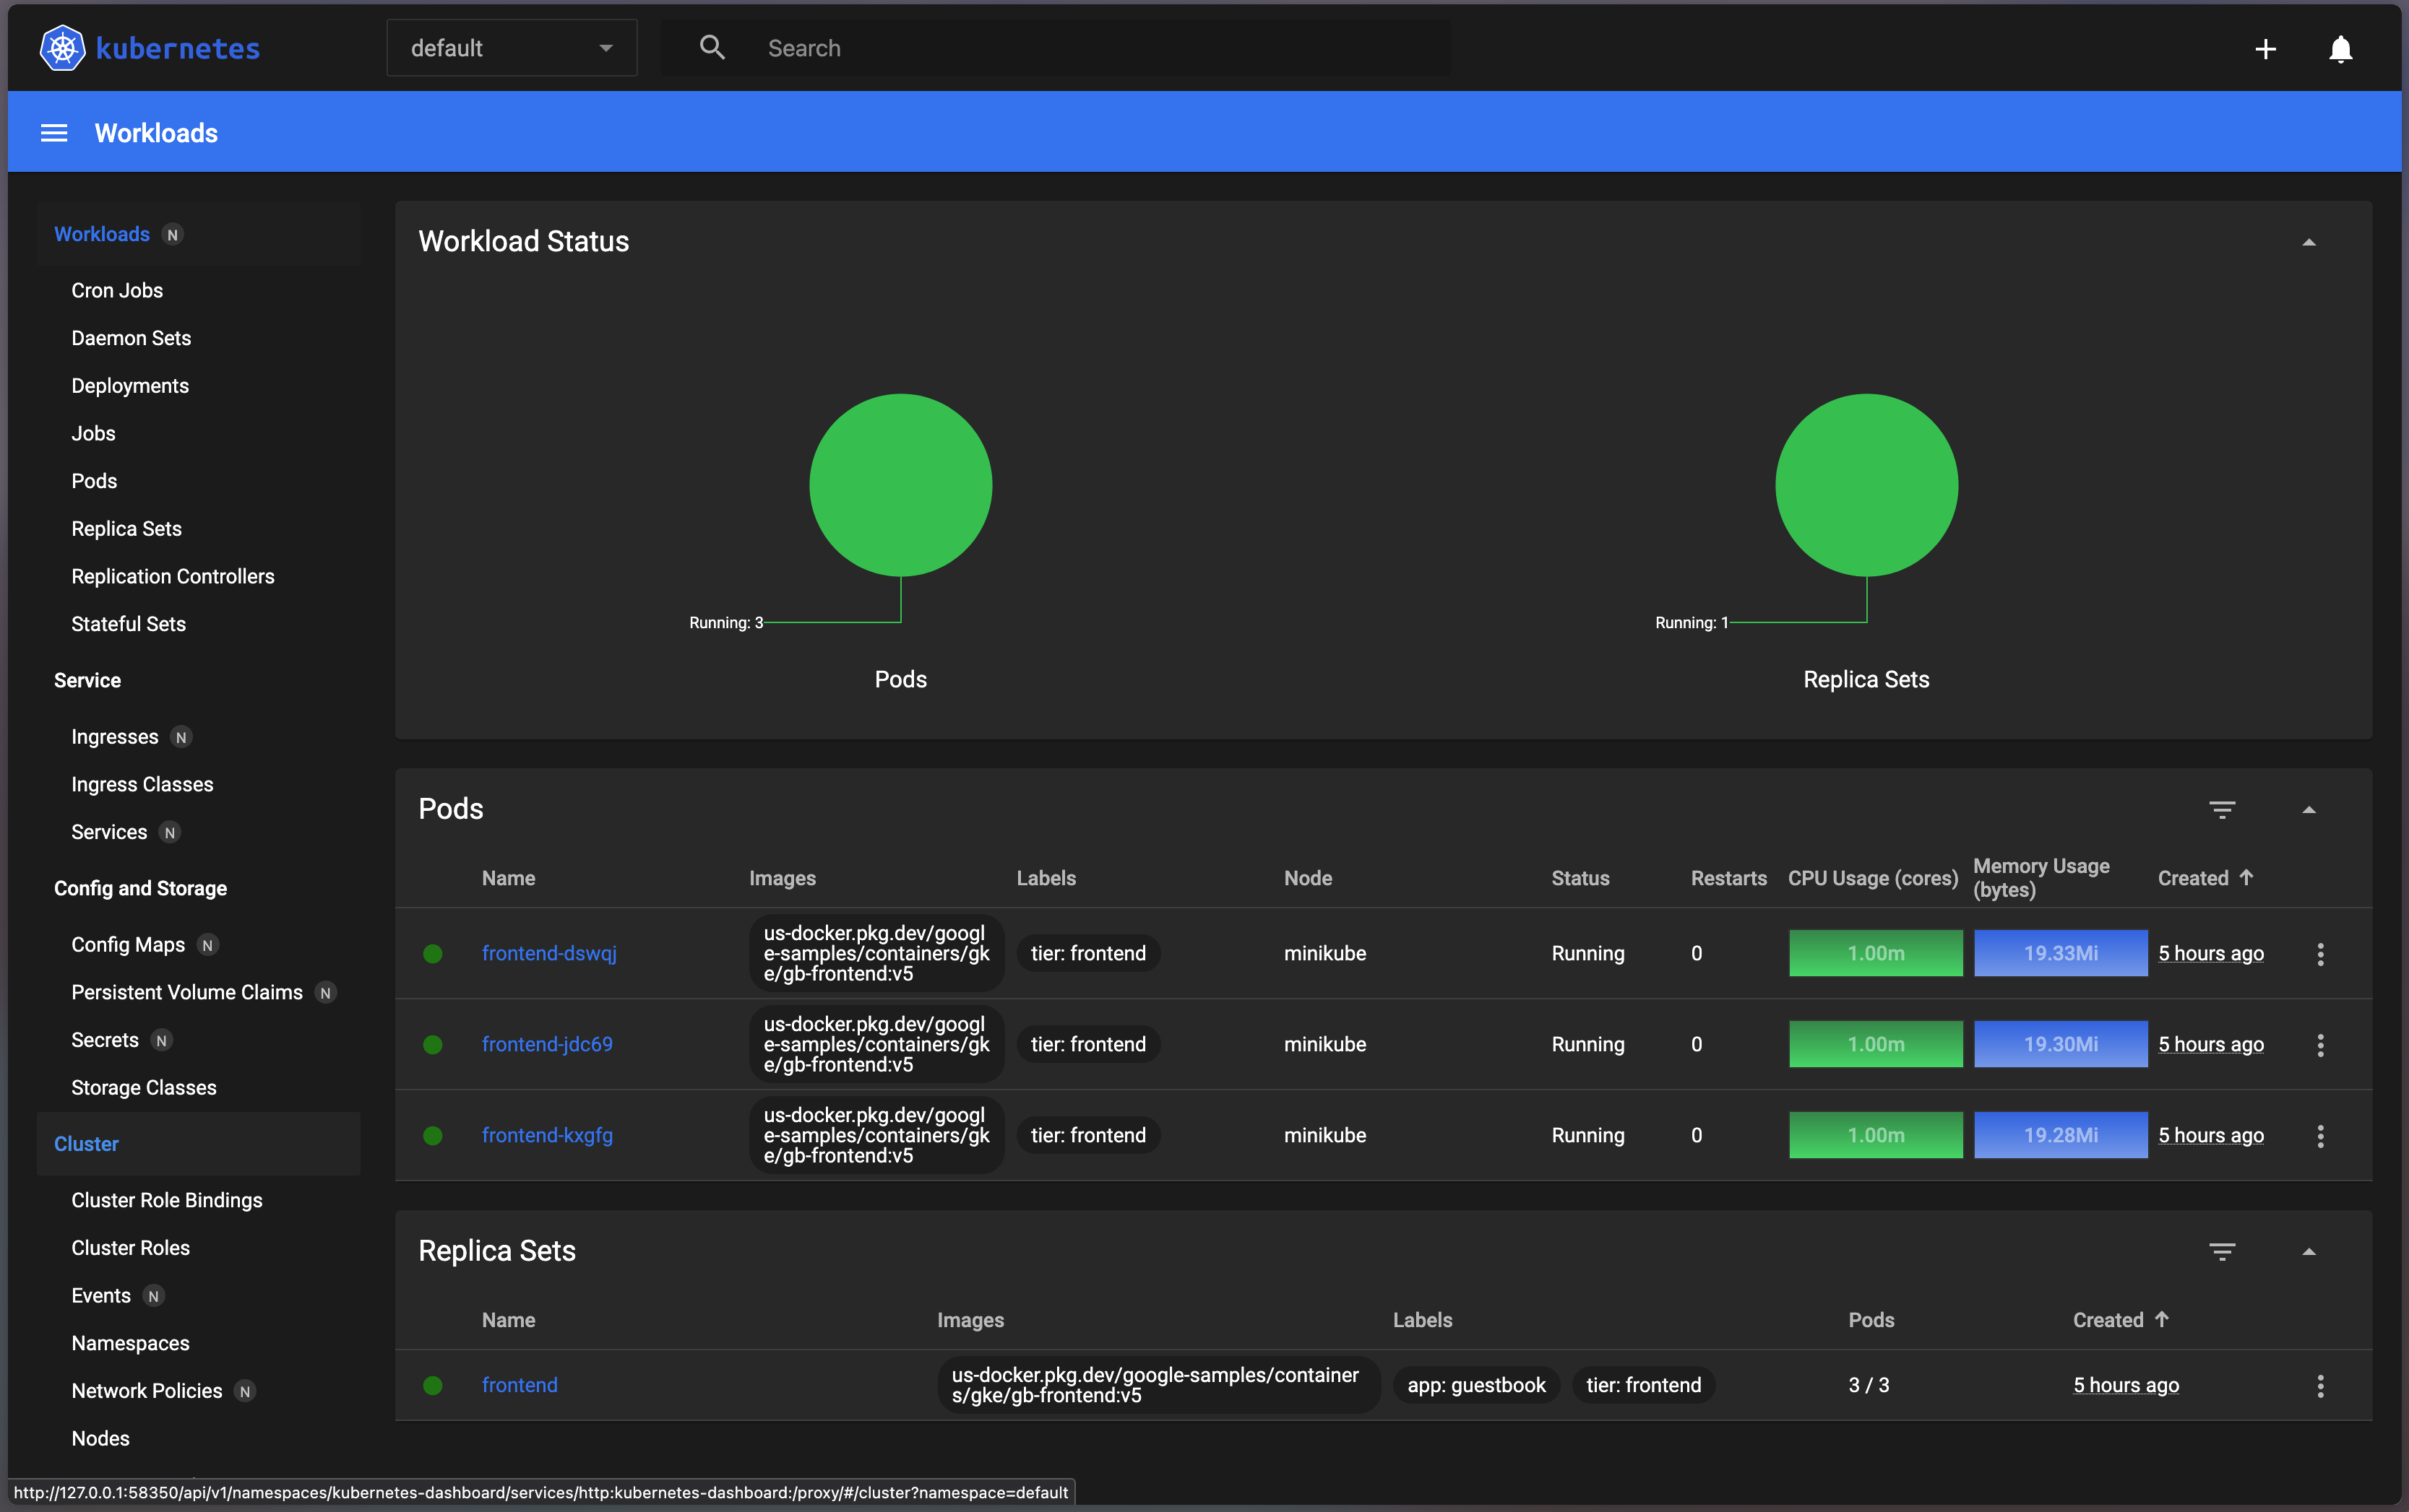
Task: Collapse the Replica Sets card
Action: (x=2309, y=1252)
